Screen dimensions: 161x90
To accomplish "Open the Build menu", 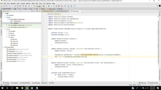I will pos(33,3).
